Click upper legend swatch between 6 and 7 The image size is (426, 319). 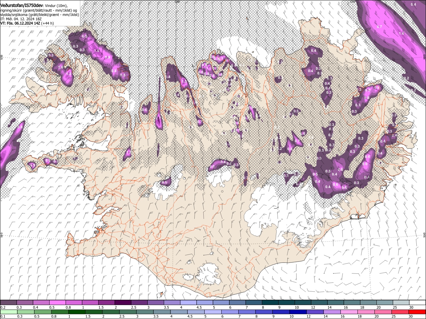(x=237, y=303)
